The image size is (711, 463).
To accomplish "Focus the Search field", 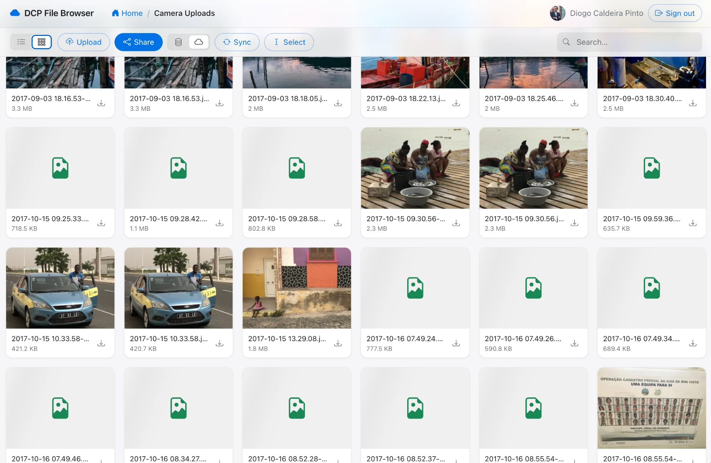I will click(629, 42).
